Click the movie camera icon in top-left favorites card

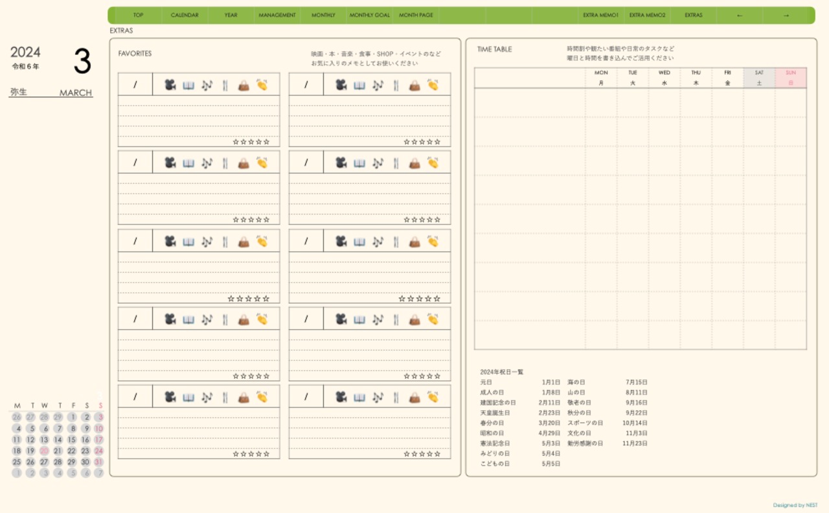(x=170, y=85)
